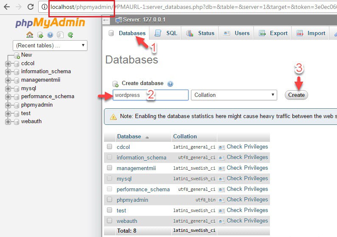Click the help icon next to Create database
The width and height of the screenshot is (337, 237).
(170, 84)
